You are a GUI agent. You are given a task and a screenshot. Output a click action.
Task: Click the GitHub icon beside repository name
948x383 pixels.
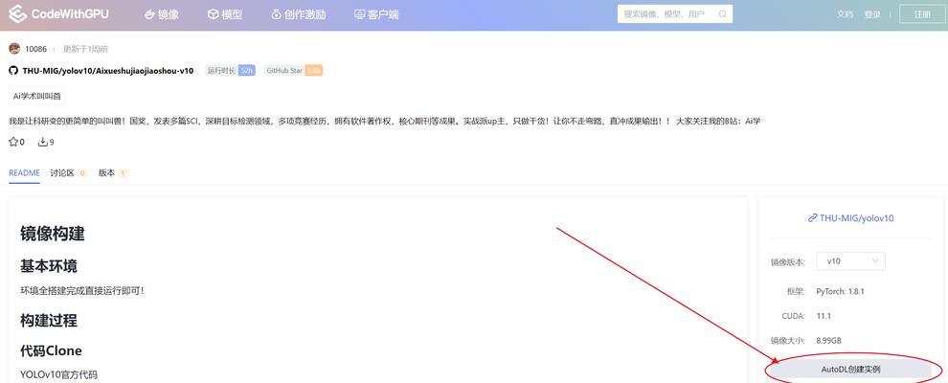click(13, 71)
